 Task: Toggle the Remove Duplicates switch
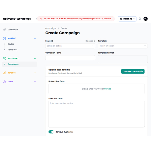(x=51, y=132)
